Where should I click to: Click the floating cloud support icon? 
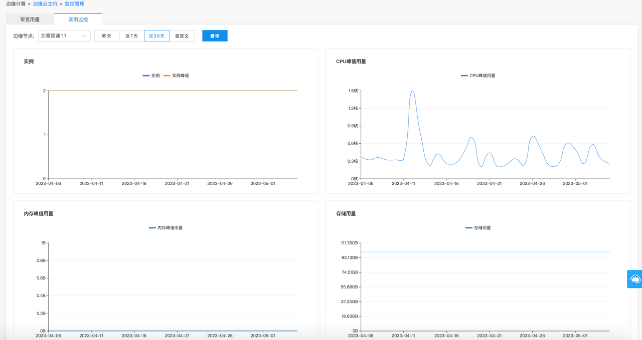[x=634, y=279]
